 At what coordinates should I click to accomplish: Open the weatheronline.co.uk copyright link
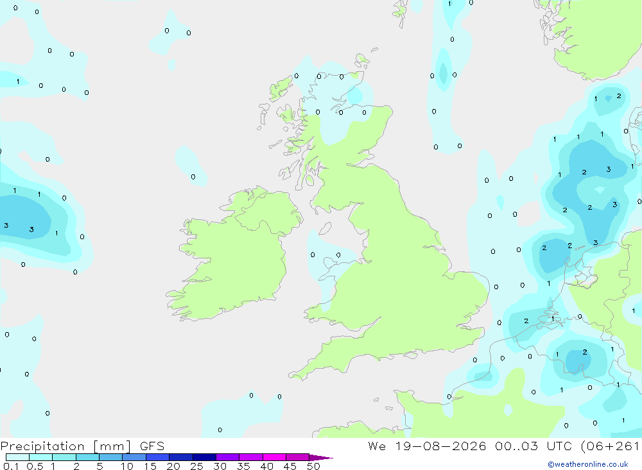[x=588, y=464]
